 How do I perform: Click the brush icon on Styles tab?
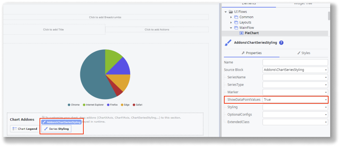299,53
